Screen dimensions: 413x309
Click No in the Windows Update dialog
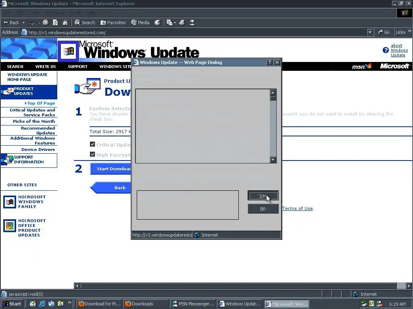(263, 209)
